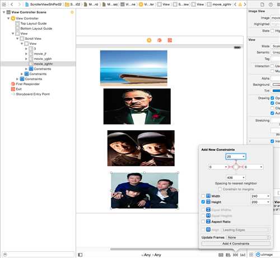
Task: Click the Vi...ler breadcrumb in jump bar
Action: point(147,4)
